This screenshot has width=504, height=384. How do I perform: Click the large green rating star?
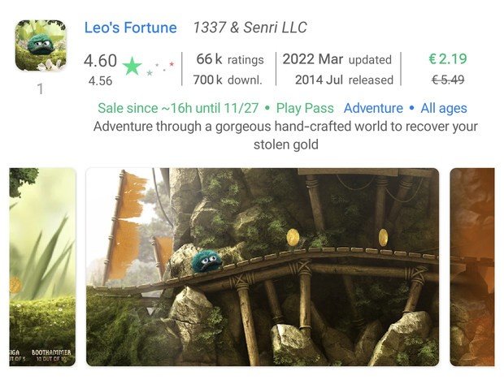click(132, 66)
